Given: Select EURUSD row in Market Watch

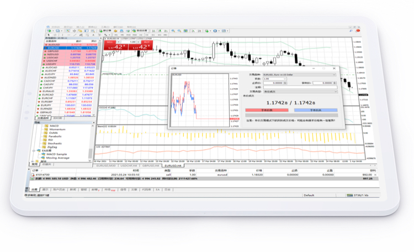Looking at the screenshot, I should (x=70, y=48).
